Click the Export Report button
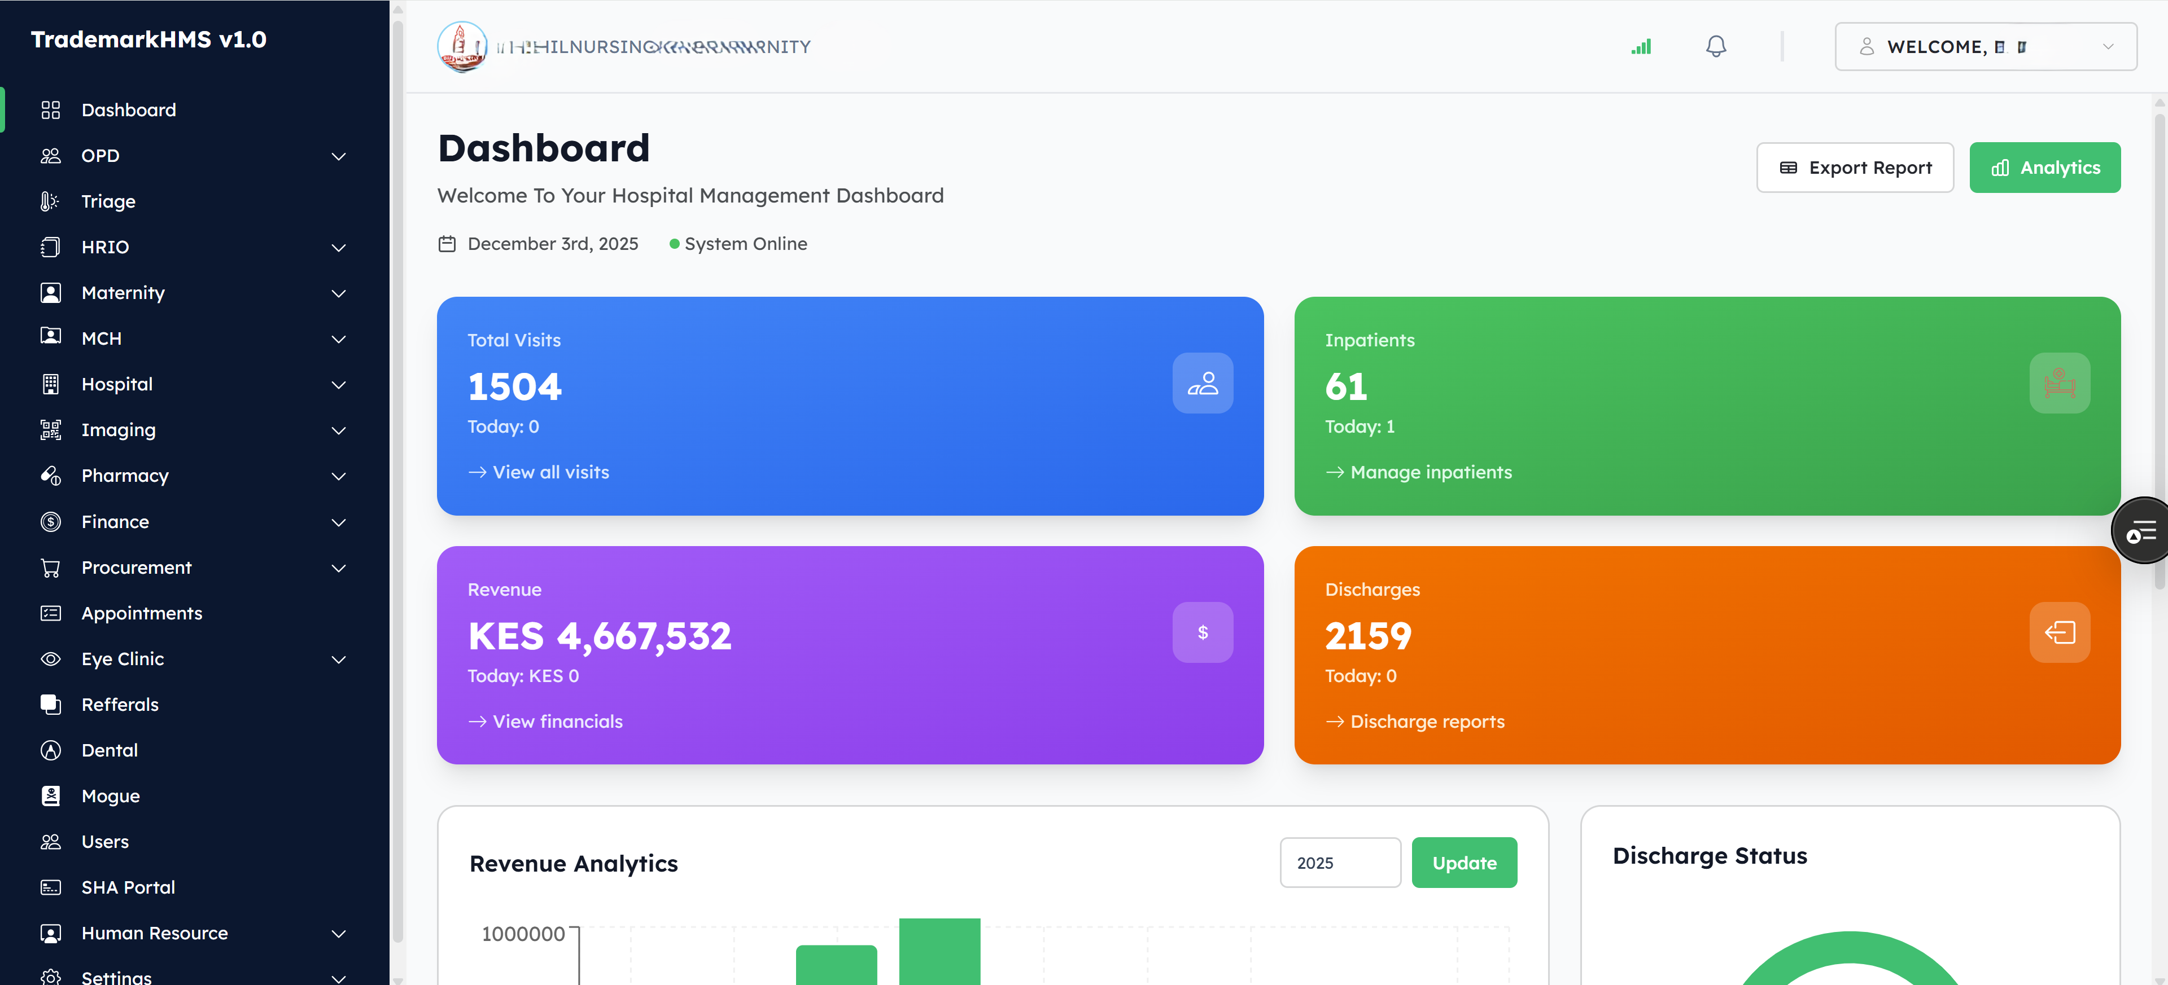 pos(1854,166)
